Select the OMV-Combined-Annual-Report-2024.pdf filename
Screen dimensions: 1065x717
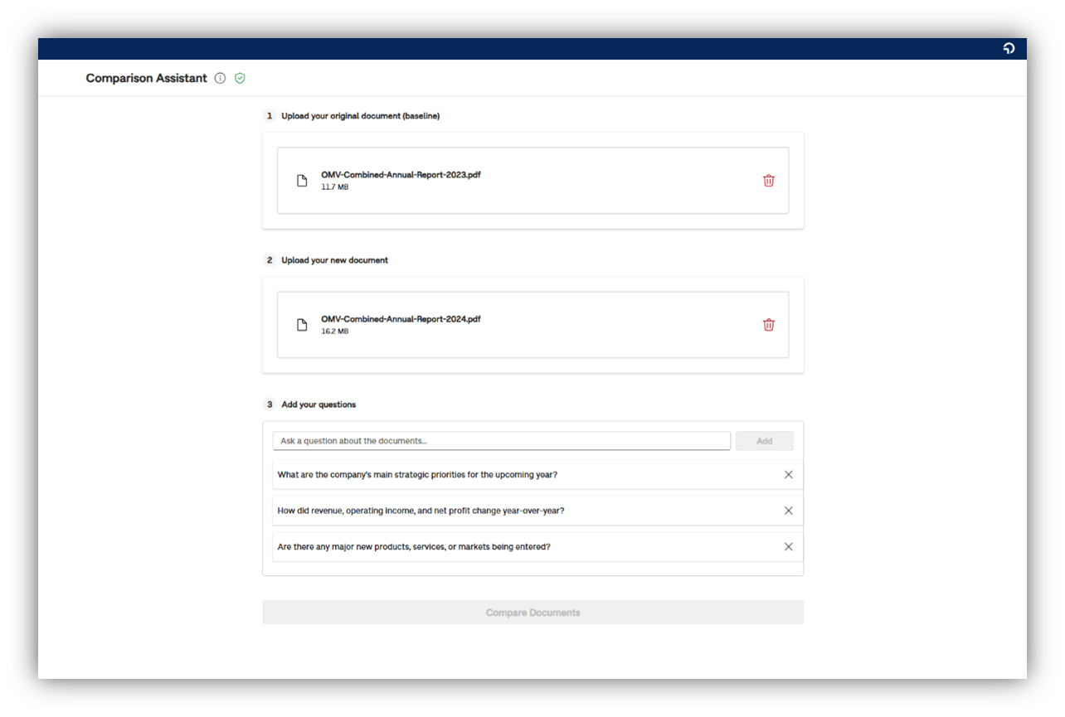(401, 319)
